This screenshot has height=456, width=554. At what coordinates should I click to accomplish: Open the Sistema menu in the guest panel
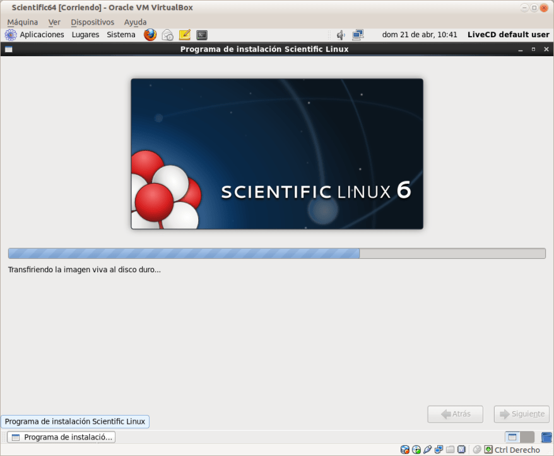tap(121, 35)
